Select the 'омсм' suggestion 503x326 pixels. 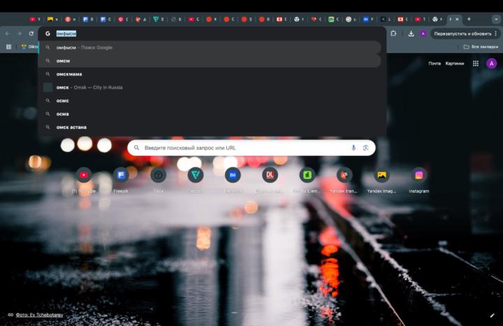[210, 61]
